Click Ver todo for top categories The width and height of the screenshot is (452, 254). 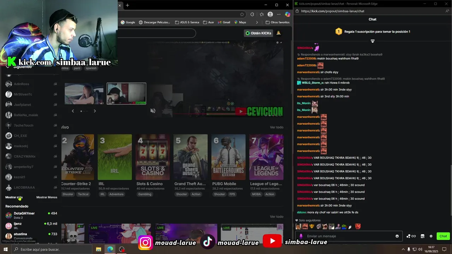coord(276,127)
